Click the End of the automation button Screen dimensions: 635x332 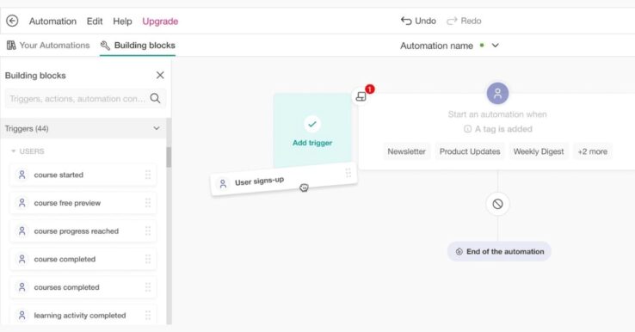499,251
